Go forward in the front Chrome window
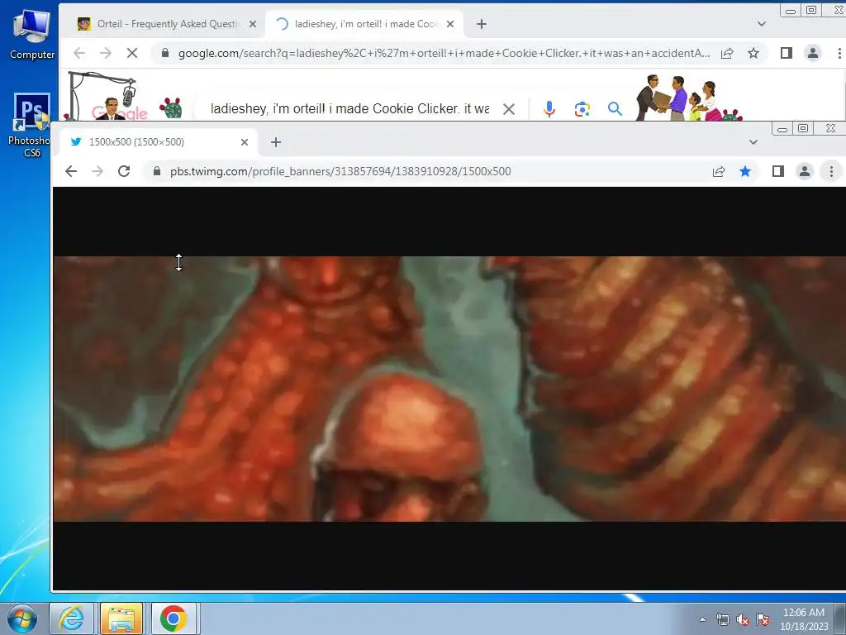This screenshot has width=846, height=635. pyautogui.click(x=97, y=171)
